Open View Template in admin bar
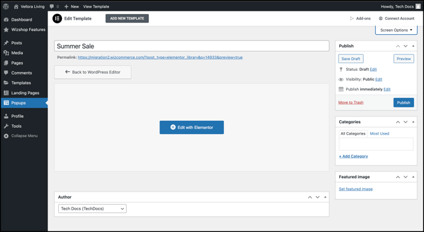The width and height of the screenshot is (424, 232). [x=96, y=6]
